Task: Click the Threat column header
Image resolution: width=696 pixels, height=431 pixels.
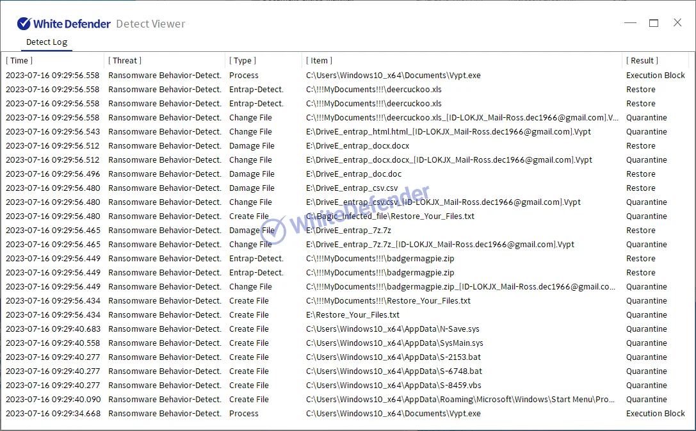Action: click(125, 61)
